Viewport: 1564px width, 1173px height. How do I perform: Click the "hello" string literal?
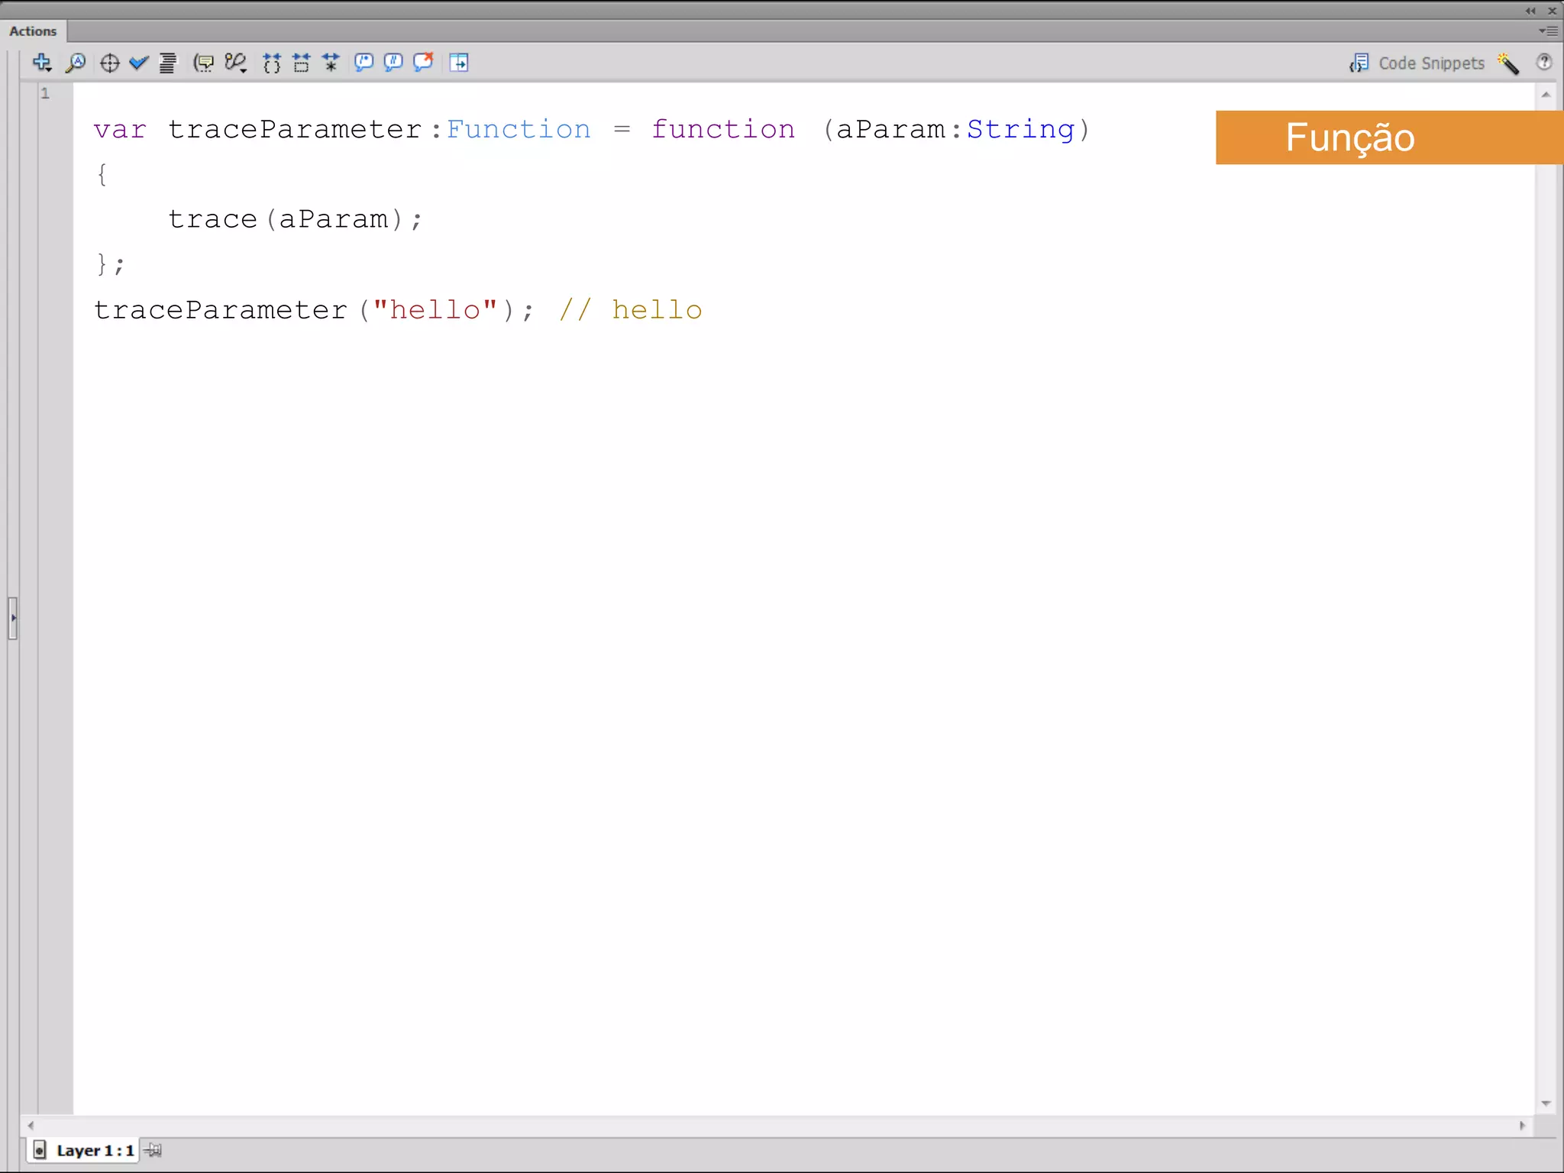tap(435, 310)
